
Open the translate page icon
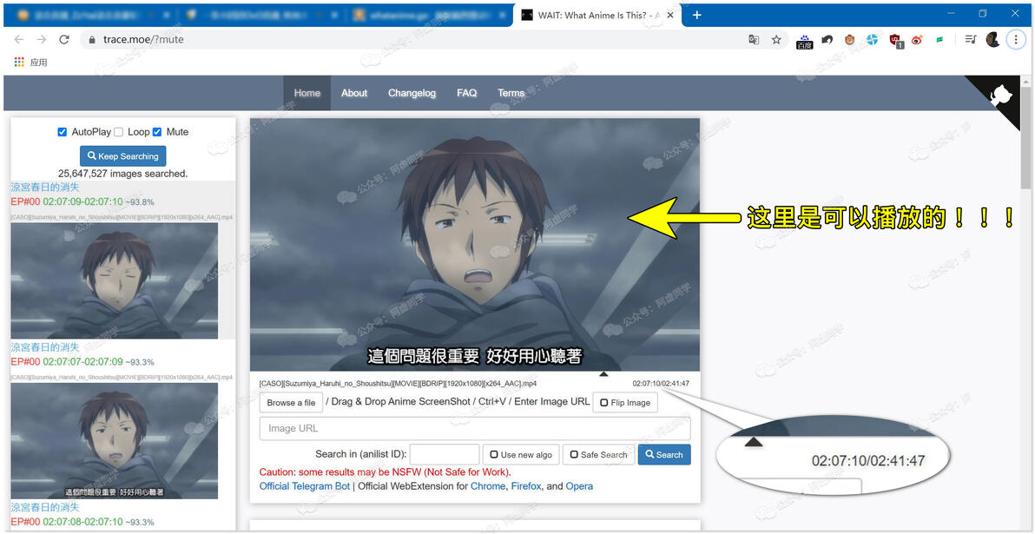(x=754, y=40)
